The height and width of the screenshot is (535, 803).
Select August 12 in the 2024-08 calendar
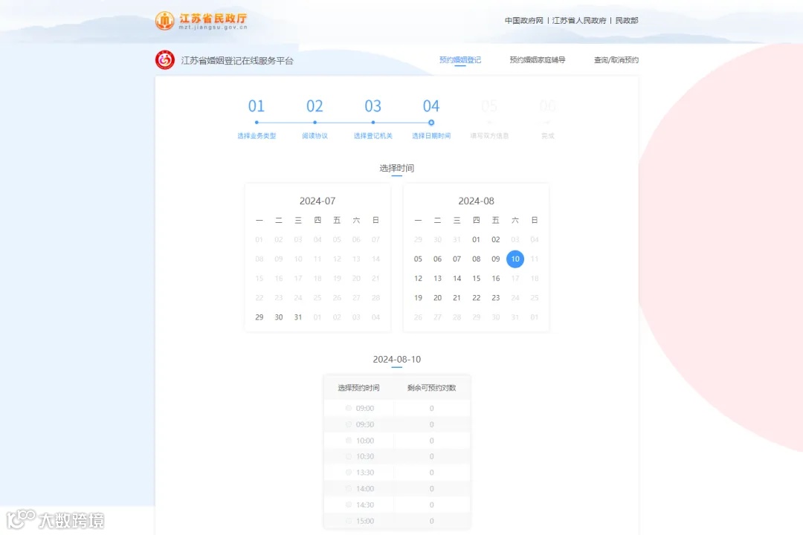418,279
